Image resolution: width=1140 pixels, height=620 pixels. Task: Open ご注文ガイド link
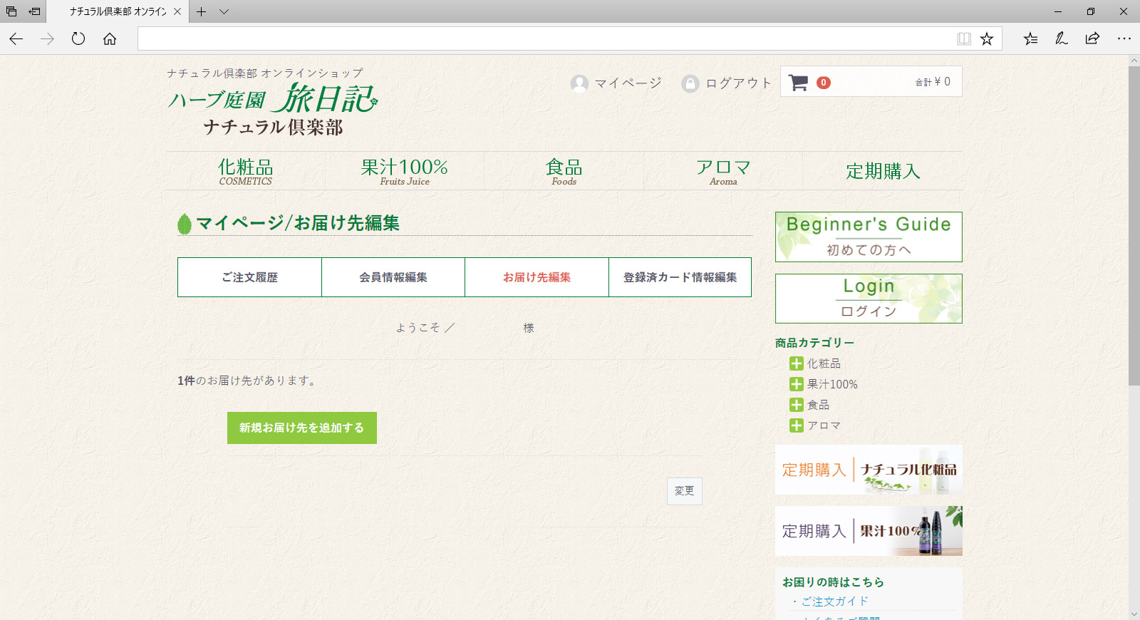click(835, 601)
